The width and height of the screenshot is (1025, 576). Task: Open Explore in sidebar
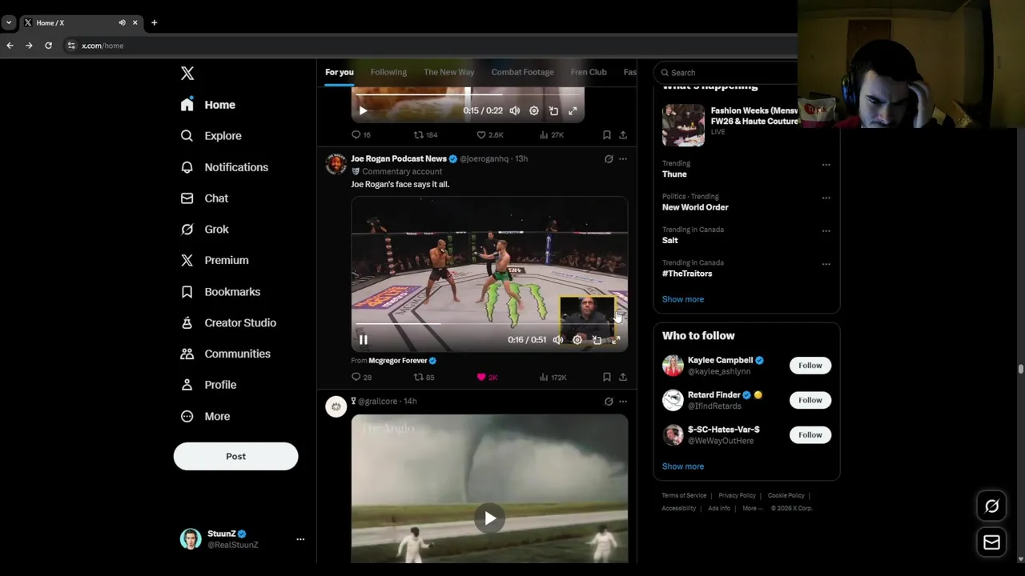pyautogui.click(x=211, y=136)
